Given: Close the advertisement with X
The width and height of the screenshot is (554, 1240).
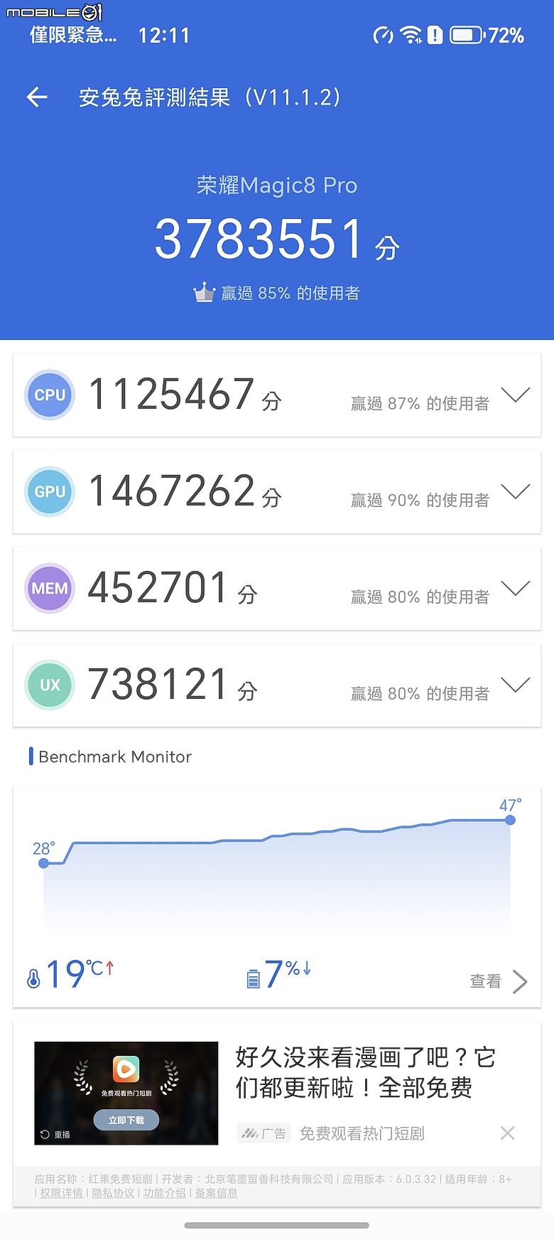Looking at the screenshot, I should coord(507,1133).
